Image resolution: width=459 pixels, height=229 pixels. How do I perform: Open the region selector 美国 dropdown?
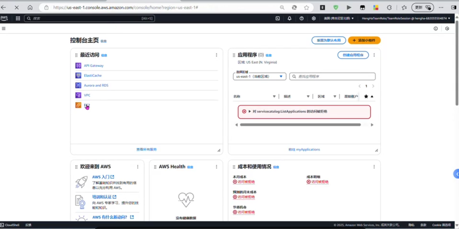(339, 18)
